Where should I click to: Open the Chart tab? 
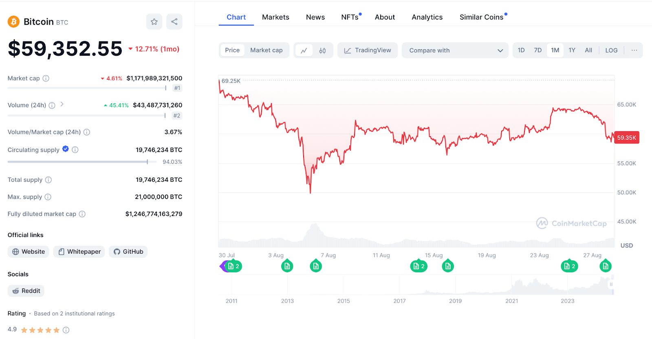tap(236, 17)
